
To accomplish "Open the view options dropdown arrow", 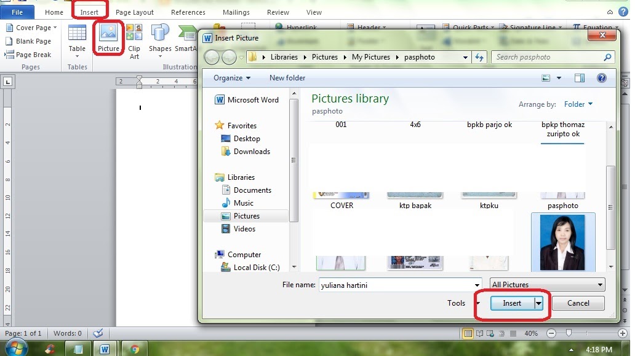I will pyautogui.click(x=559, y=78).
